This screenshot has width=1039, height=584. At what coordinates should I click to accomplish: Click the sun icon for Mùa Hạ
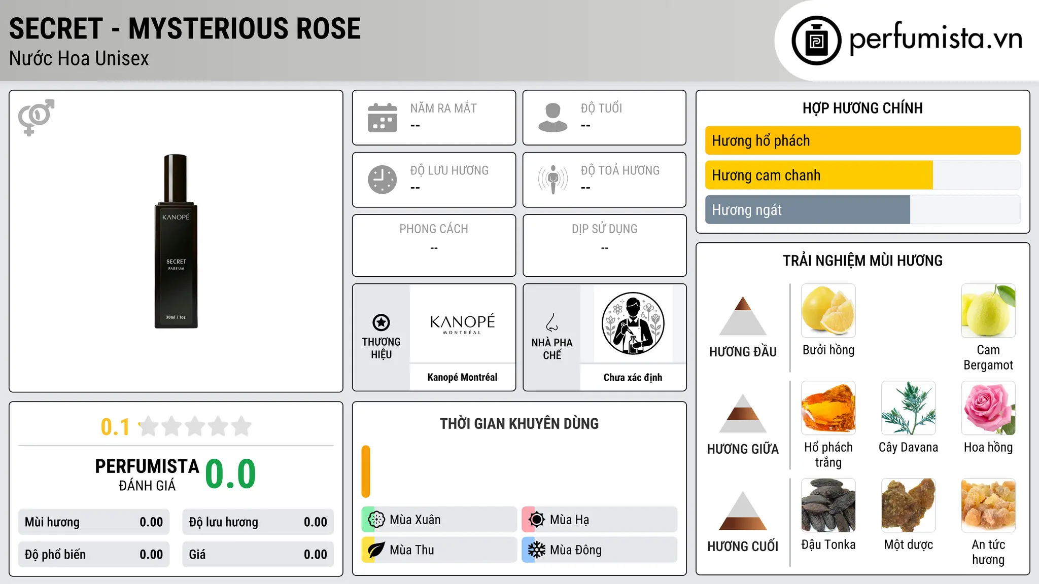tap(536, 520)
